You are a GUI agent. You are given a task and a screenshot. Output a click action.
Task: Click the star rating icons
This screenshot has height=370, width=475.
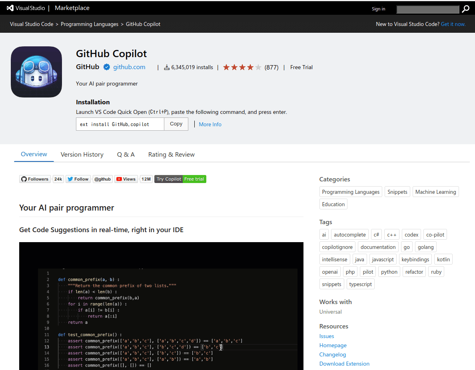242,67
